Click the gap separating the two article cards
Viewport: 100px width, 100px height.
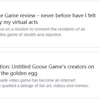pyautogui.click(x=50, y=50)
